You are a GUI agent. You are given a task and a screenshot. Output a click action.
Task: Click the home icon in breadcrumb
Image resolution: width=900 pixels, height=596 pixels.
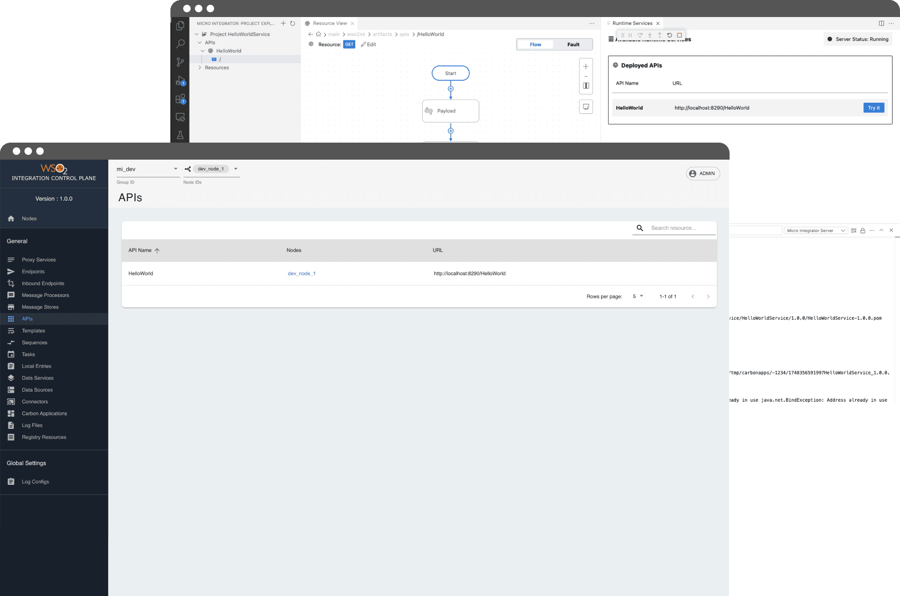pyautogui.click(x=318, y=34)
